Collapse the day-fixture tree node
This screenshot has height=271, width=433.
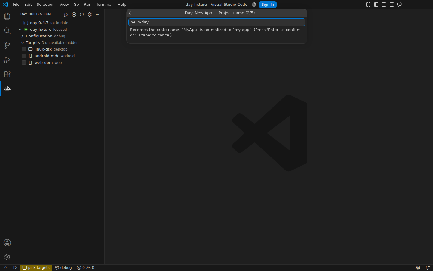(20, 30)
